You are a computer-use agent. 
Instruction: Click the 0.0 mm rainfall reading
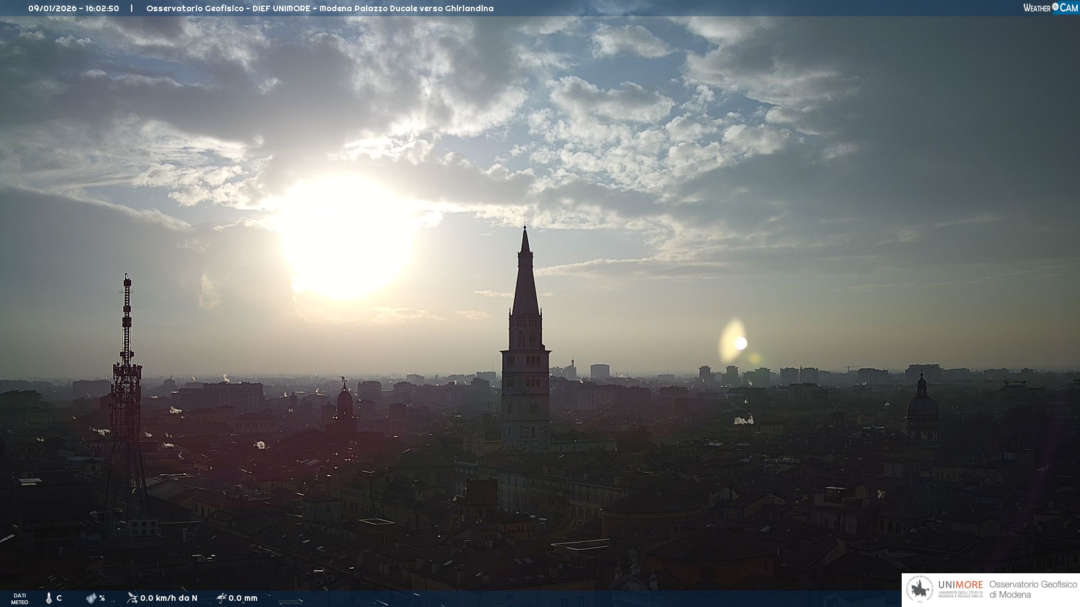coord(243,598)
